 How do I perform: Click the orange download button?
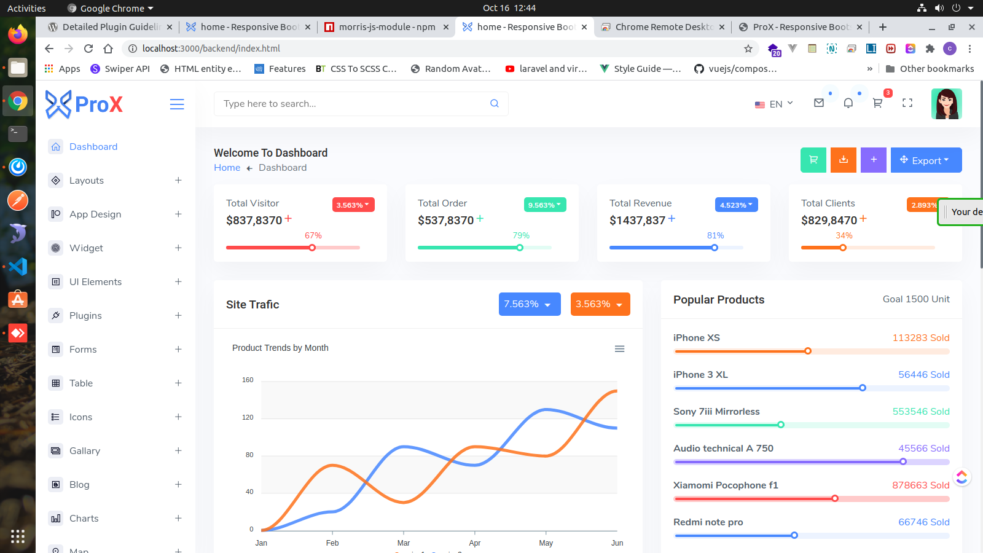tap(843, 160)
